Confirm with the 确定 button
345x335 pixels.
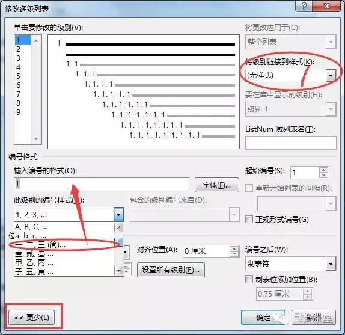[x=263, y=317]
